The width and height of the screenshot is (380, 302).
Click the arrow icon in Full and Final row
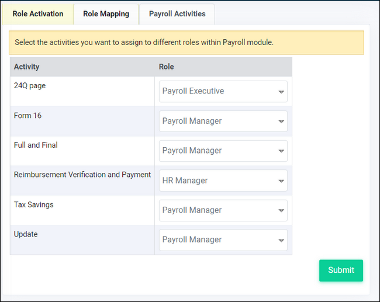pos(281,151)
